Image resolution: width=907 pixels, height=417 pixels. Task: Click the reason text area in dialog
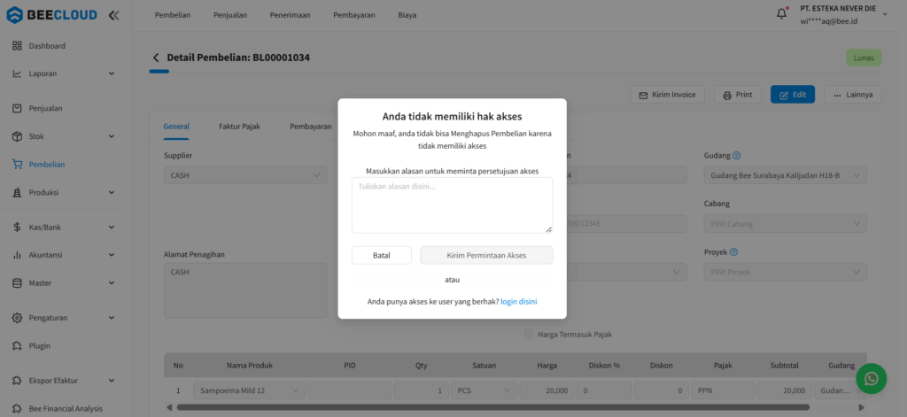452,205
